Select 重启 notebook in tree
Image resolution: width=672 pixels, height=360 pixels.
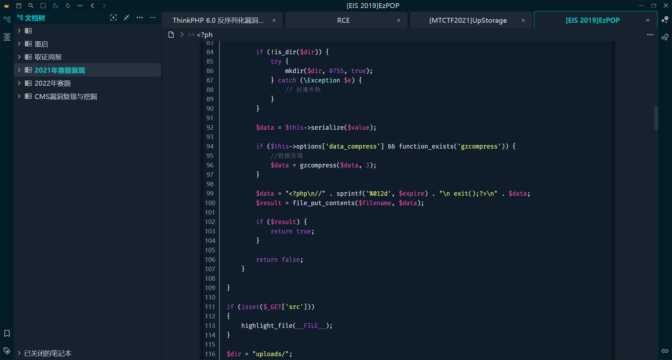(x=41, y=44)
